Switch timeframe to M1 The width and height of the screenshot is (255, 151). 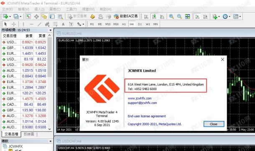click(x=92, y=24)
